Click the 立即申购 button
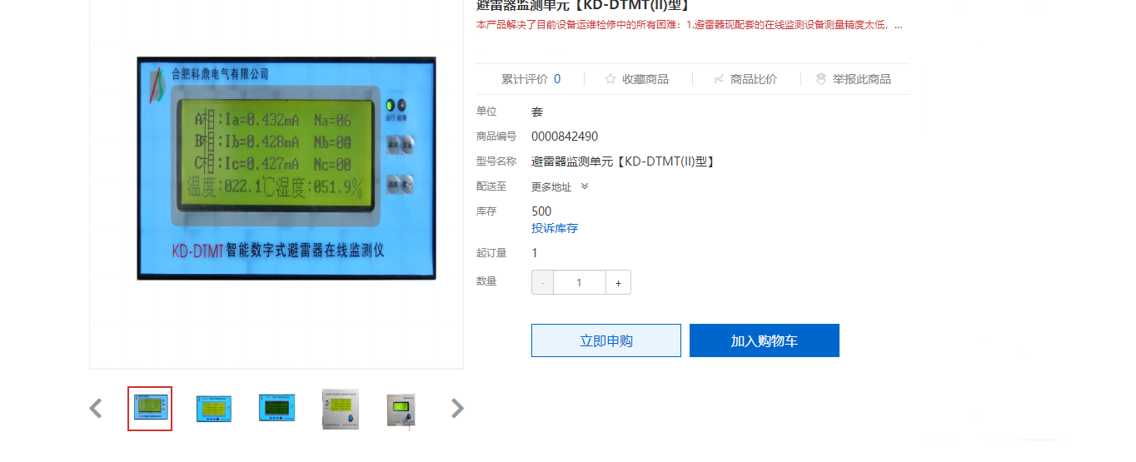The height and width of the screenshot is (462, 1136). pos(606,340)
